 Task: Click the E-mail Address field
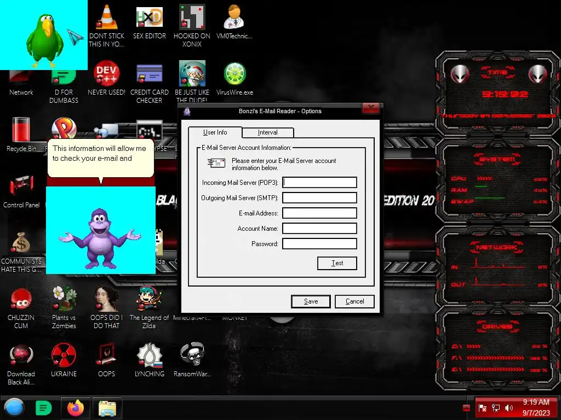point(319,213)
